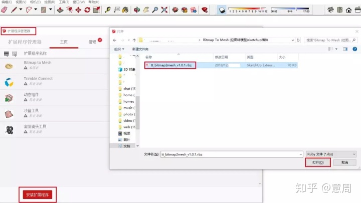
Task: Open the 视图(V) menu
Action: coord(21,2)
